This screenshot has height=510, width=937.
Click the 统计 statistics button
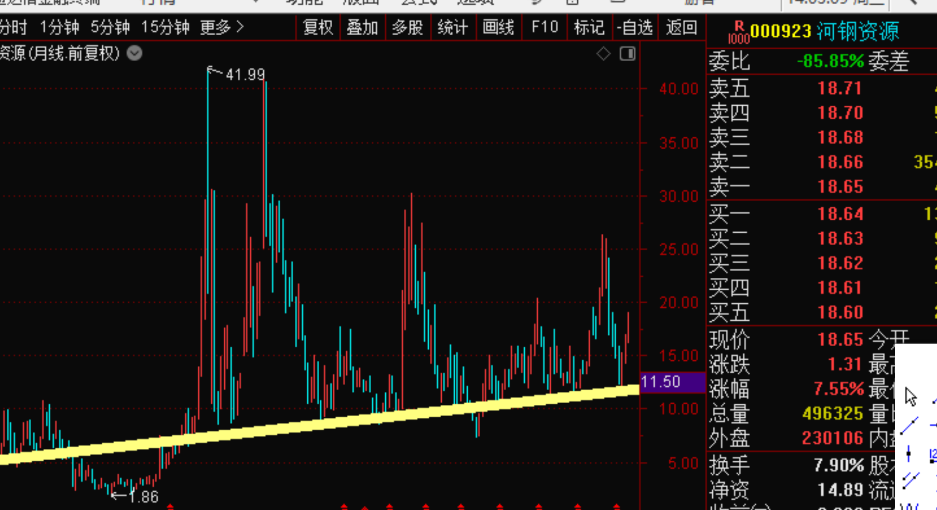pyautogui.click(x=453, y=27)
